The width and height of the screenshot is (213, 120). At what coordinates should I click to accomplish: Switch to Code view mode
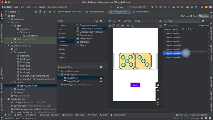click(185, 16)
